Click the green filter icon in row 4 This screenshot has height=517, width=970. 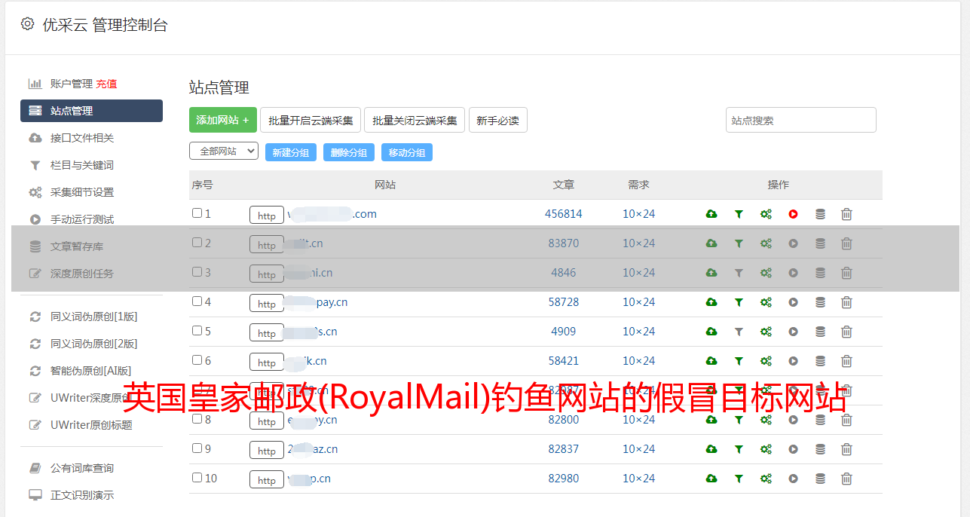(739, 302)
